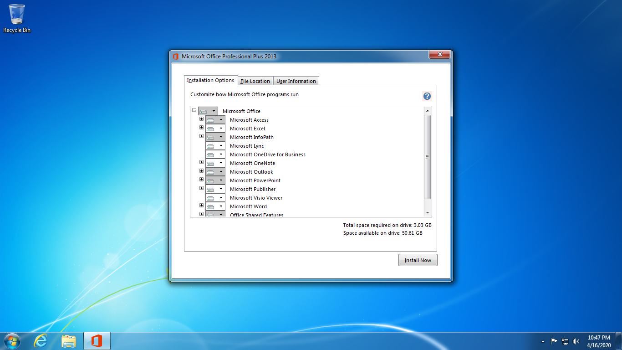Image resolution: width=622 pixels, height=350 pixels.
Task: Select the Microsoft Access label
Action: (x=249, y=120)
